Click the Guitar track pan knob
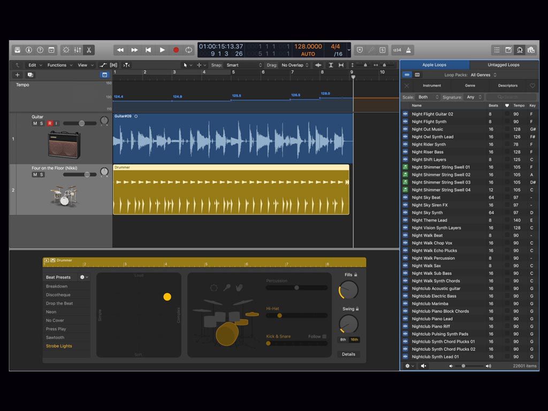This screenshot has width=548, height=411. [x=104, y=121]
